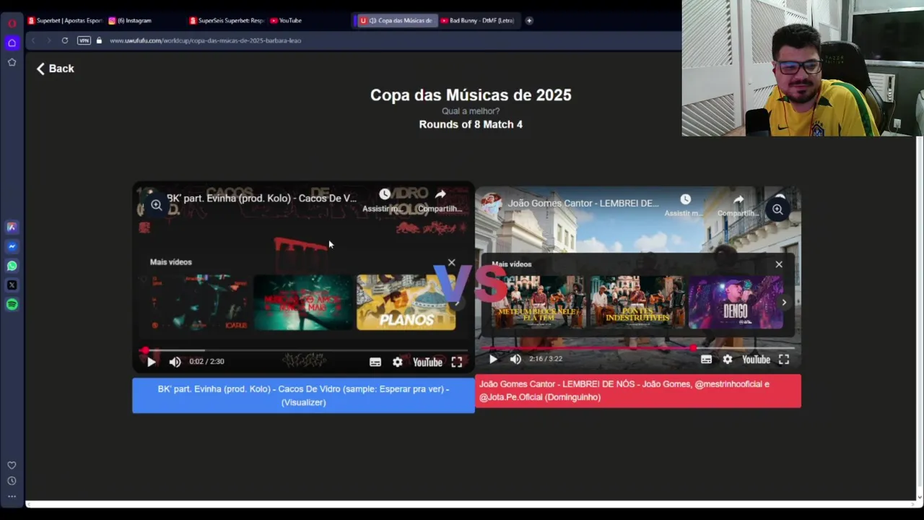Mute the BK' video volume

(x=175, y=362)
